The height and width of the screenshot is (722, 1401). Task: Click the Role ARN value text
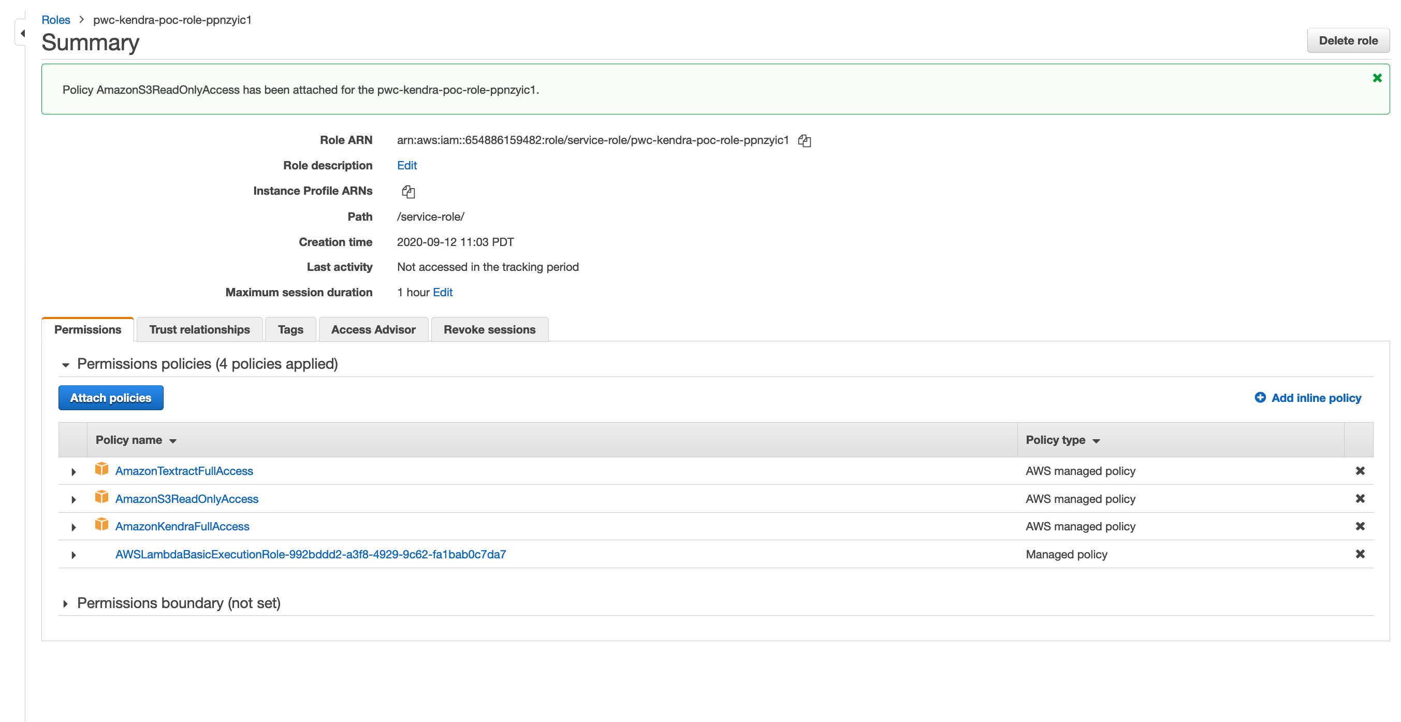point(593,140)
